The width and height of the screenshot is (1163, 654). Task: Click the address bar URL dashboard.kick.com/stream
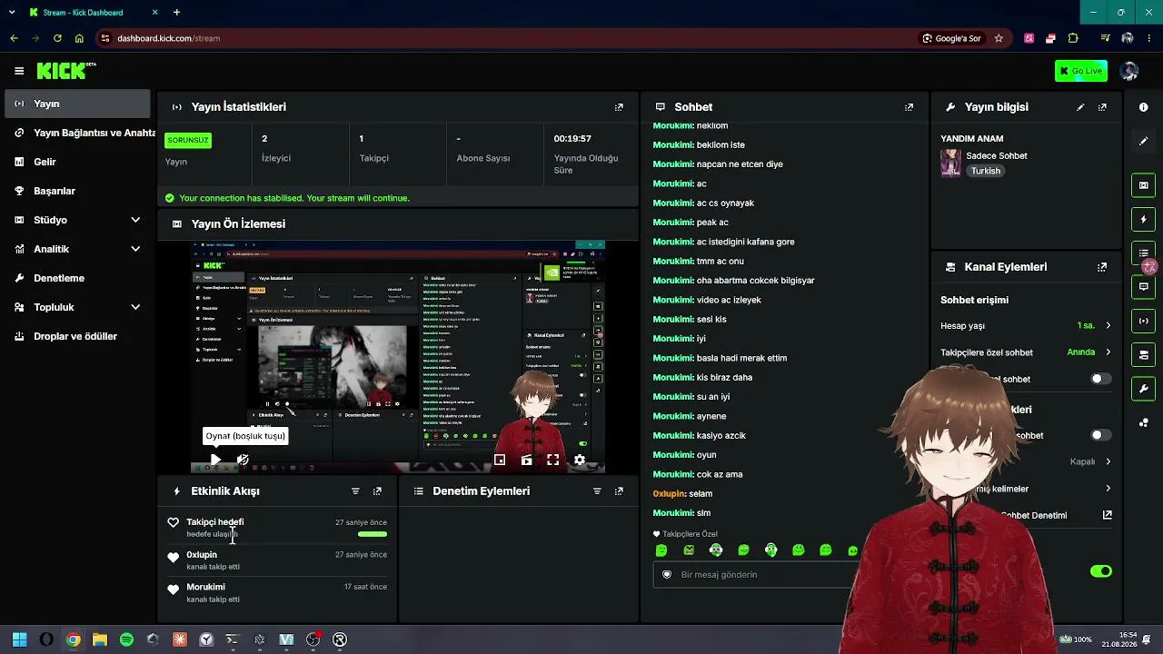[x=169, y=38]
